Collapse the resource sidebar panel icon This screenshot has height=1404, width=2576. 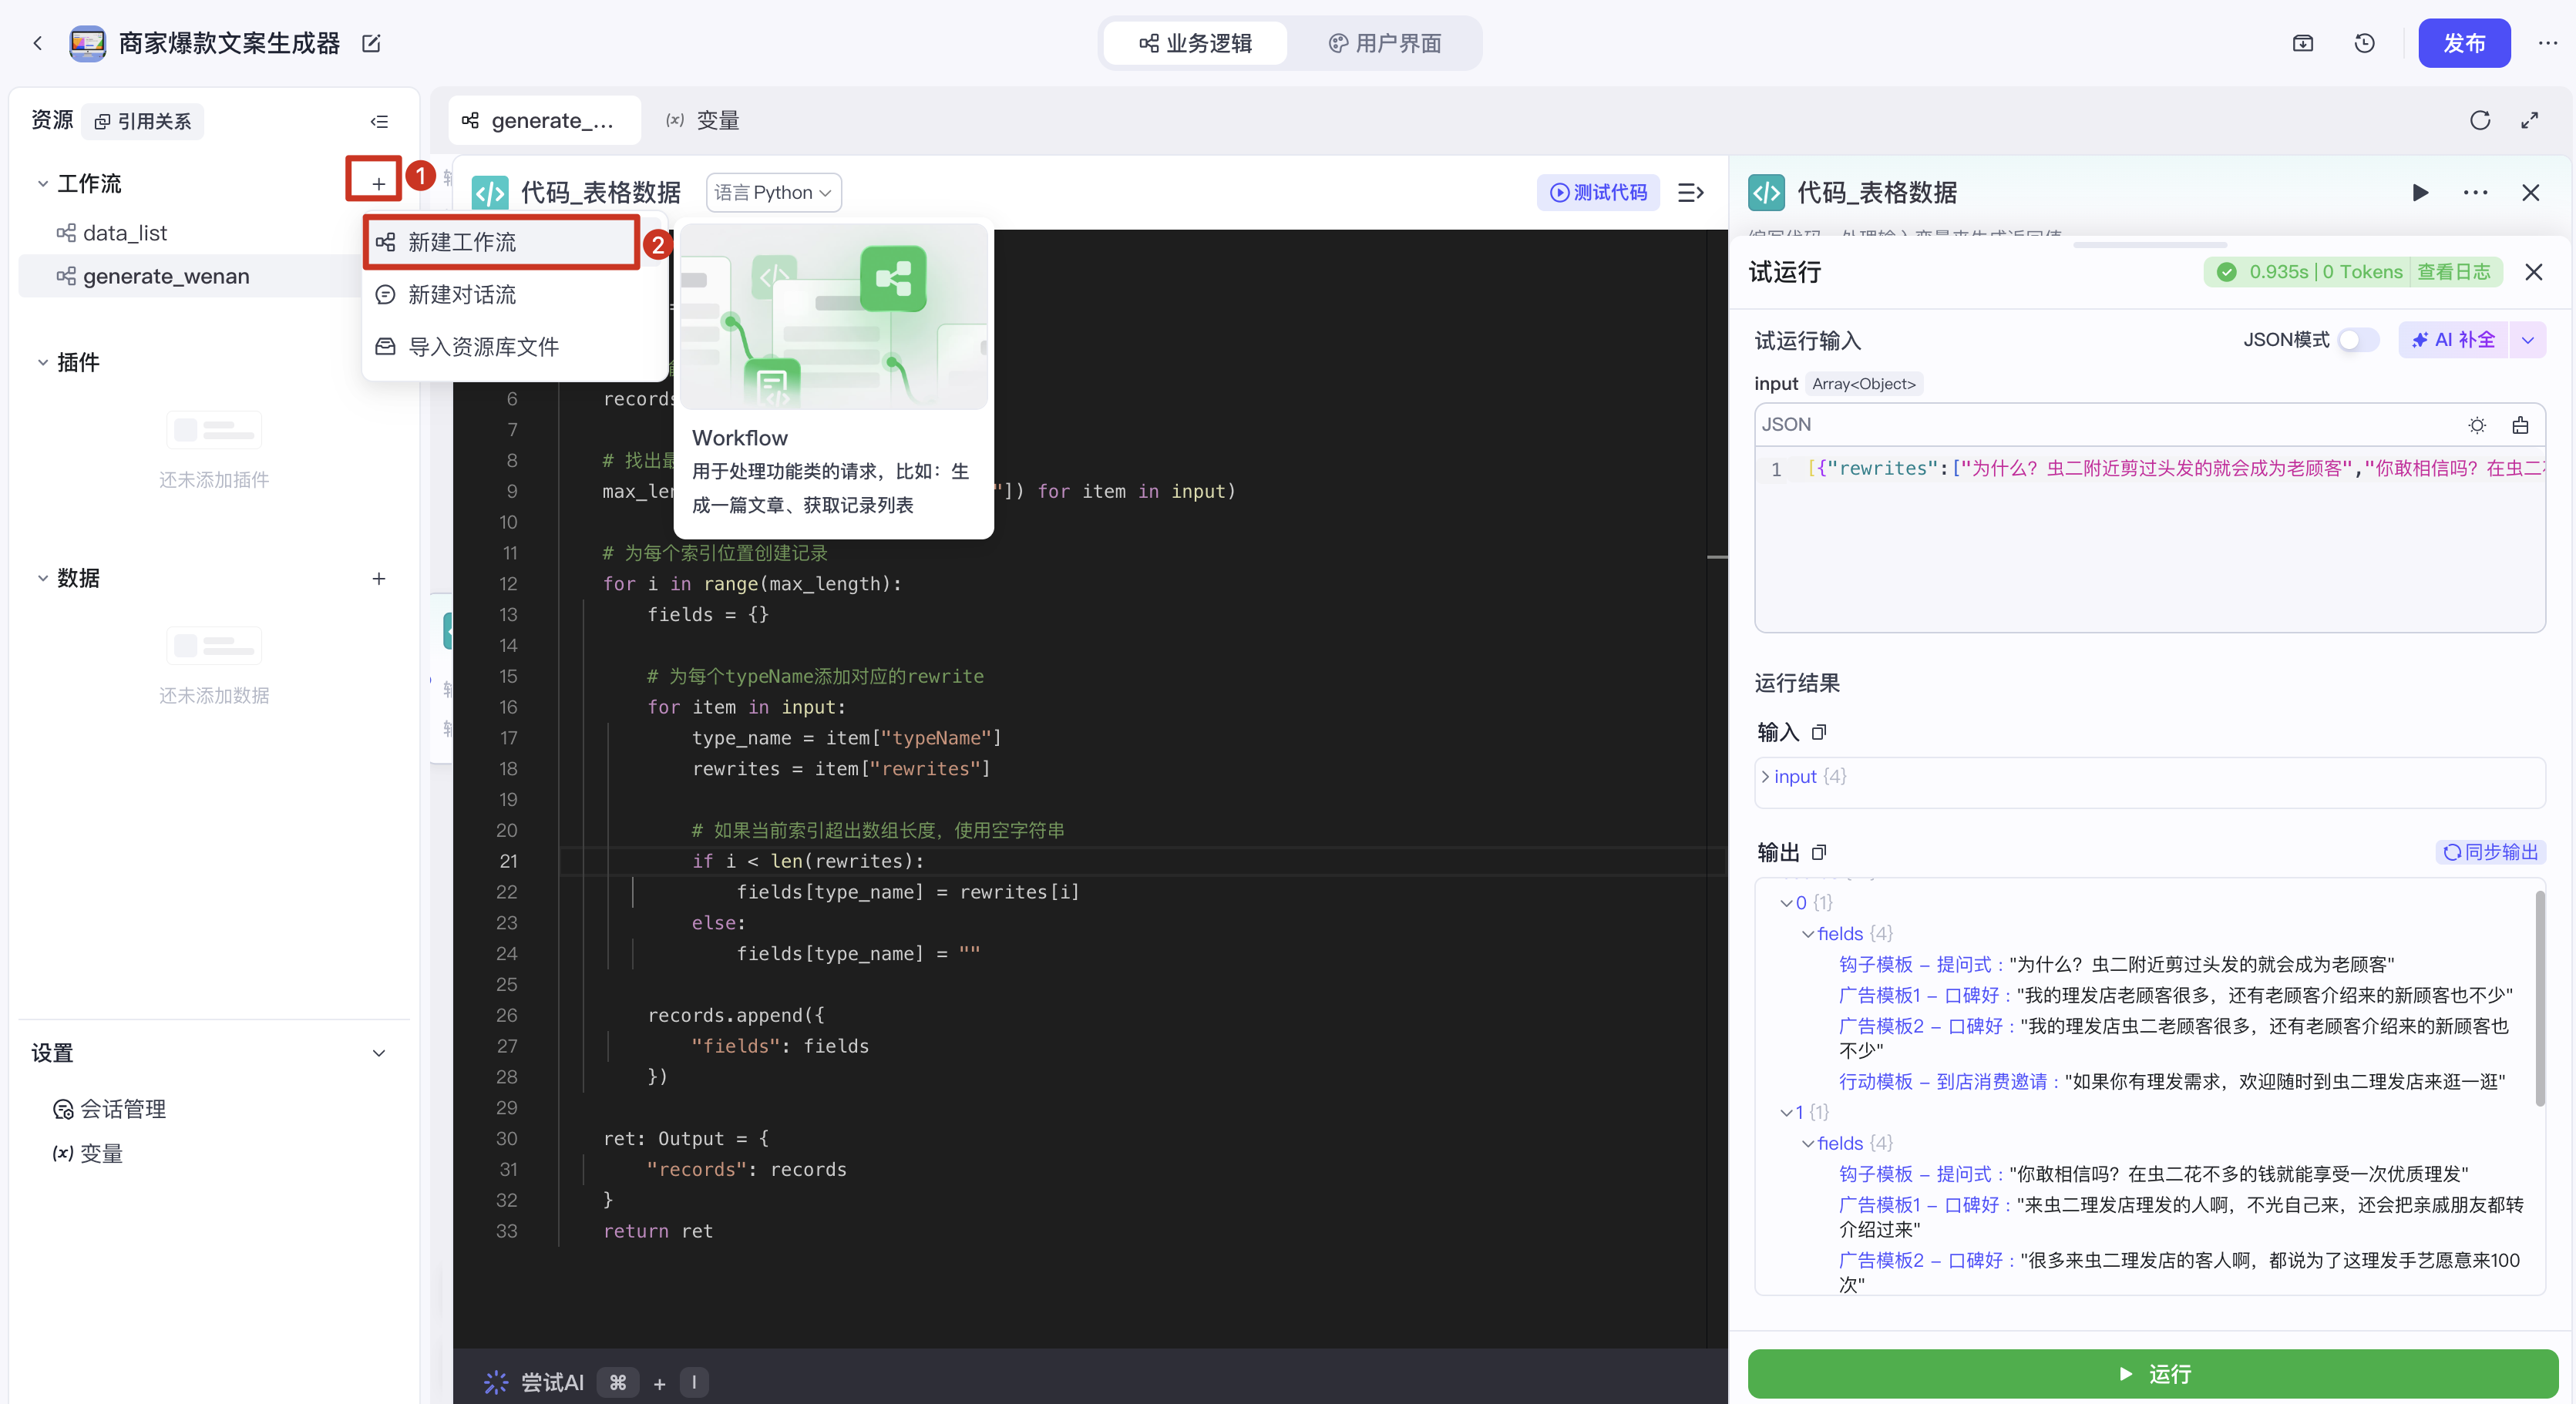coord(379,121)
